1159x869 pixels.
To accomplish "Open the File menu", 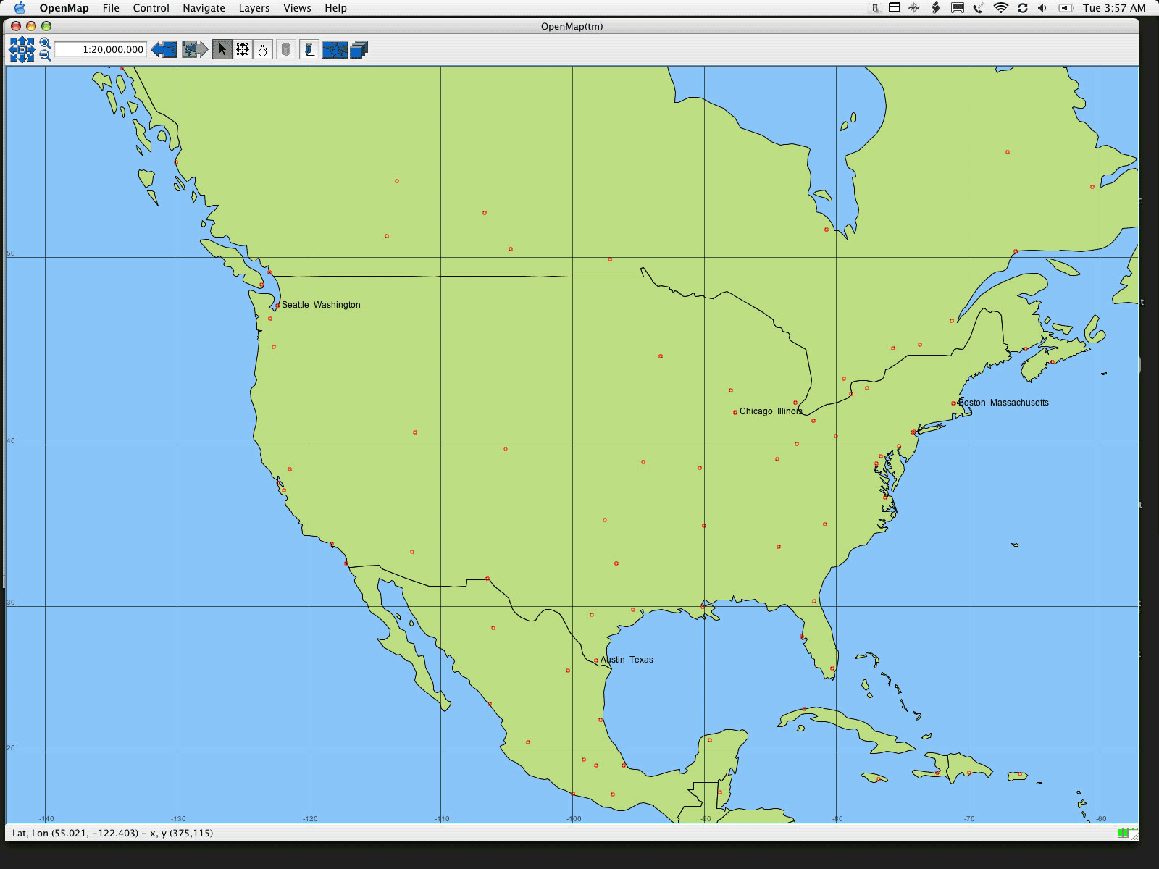I will coord(111,8).
